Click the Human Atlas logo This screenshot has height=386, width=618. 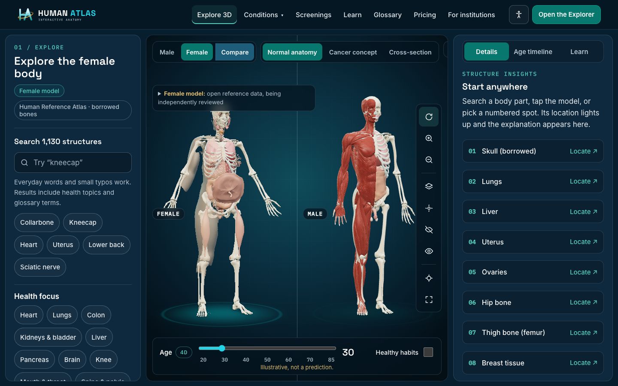pos(57,15)
